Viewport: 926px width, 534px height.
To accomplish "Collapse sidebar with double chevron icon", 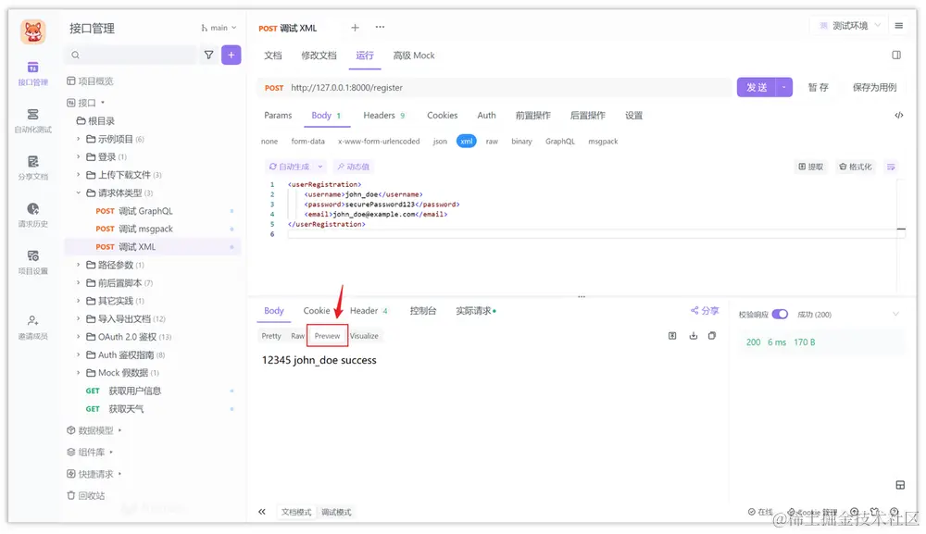I will (x=262, y=512).
